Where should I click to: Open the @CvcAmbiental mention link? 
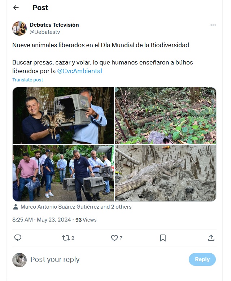tap(79, 71)
